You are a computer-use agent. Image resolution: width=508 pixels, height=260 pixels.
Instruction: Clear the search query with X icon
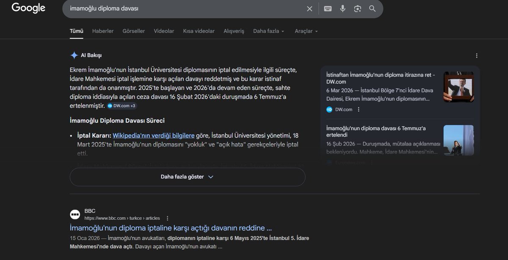[x=309, y=8]
